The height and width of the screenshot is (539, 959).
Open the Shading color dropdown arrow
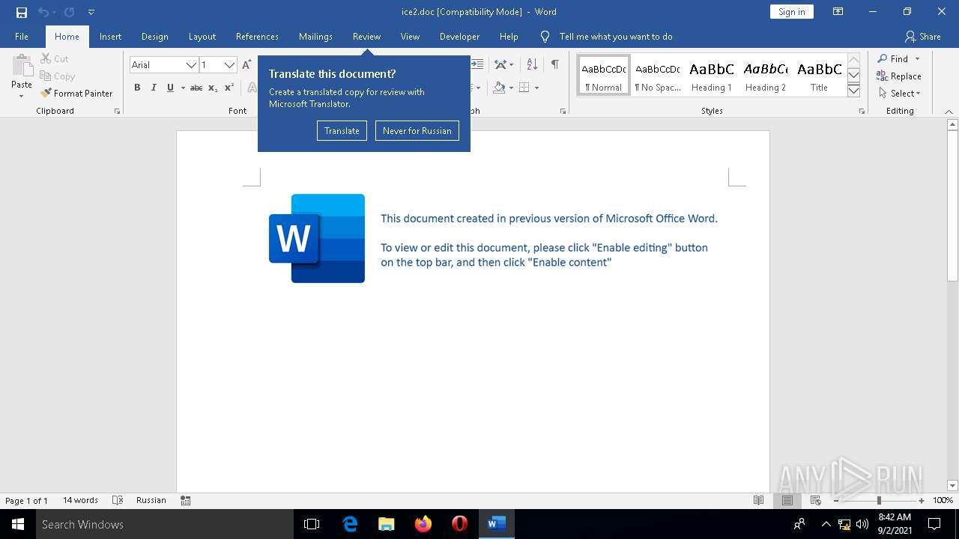point(511,88)
